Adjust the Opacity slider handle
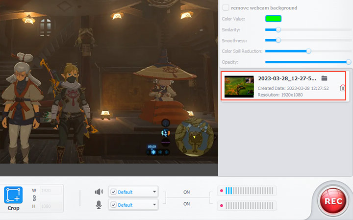The image size is (353, 220). point(349,62)
